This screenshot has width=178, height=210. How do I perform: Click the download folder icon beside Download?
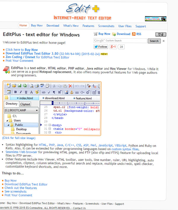[114, 34]
